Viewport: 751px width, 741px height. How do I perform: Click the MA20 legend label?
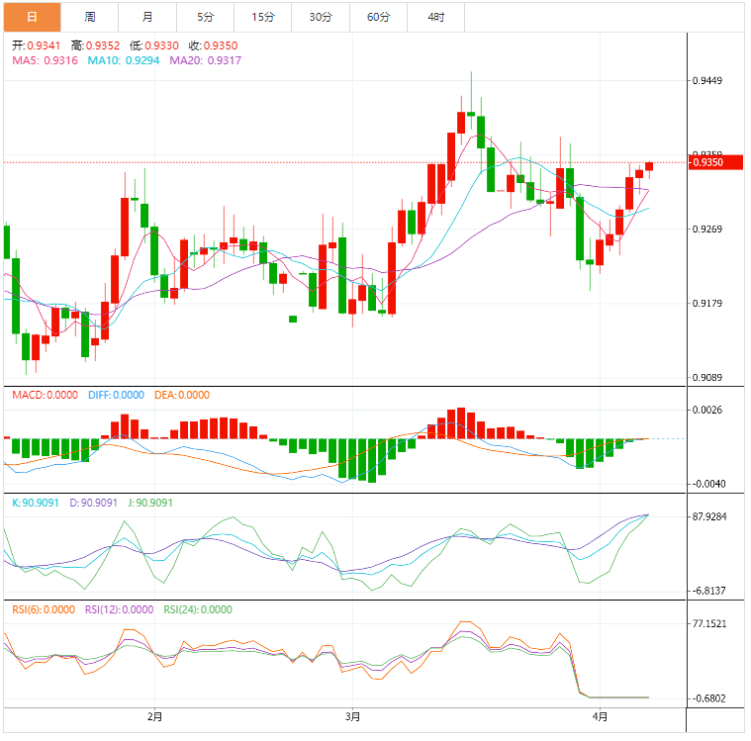coord(206,60)
